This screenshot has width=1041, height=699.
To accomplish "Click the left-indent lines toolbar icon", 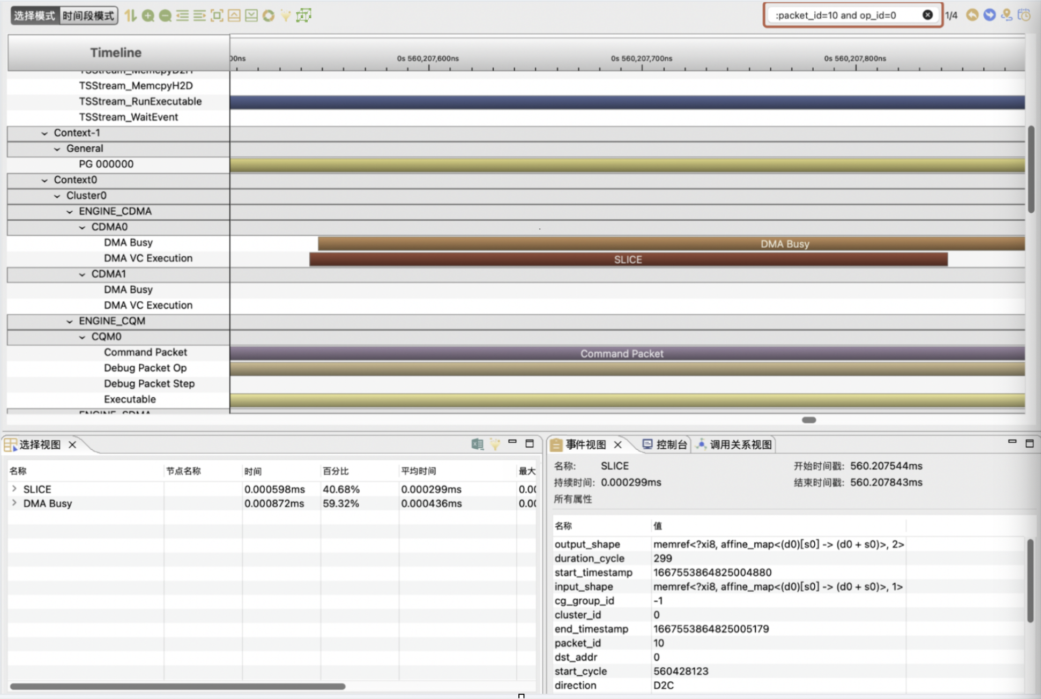I will pyautogui.click(x=182, y=16).
